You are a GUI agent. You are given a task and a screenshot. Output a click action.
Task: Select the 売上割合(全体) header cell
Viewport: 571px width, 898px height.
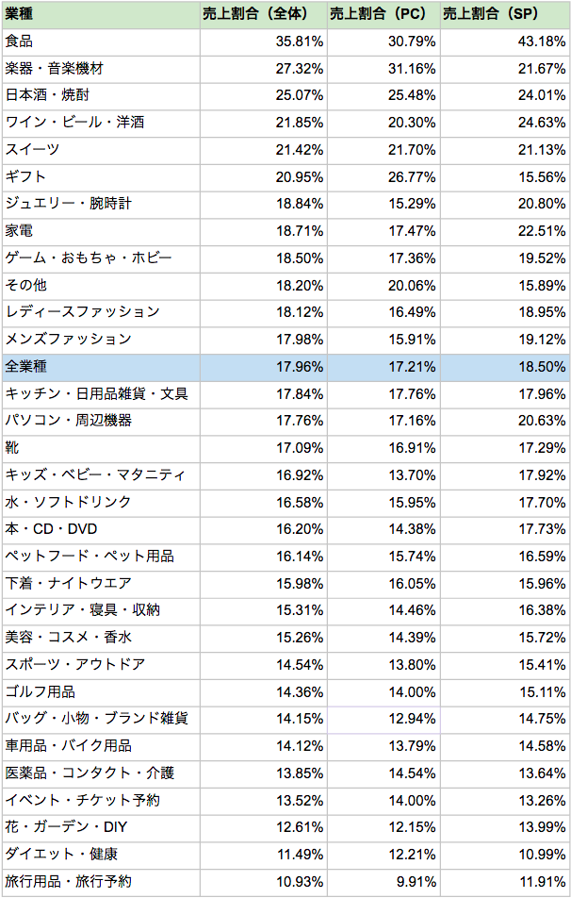pyautogui.click(x=264, y=14)
